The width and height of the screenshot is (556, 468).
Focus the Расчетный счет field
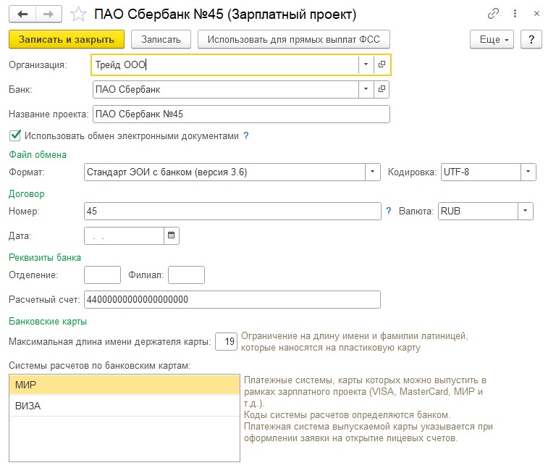click(x=232, y=299)
